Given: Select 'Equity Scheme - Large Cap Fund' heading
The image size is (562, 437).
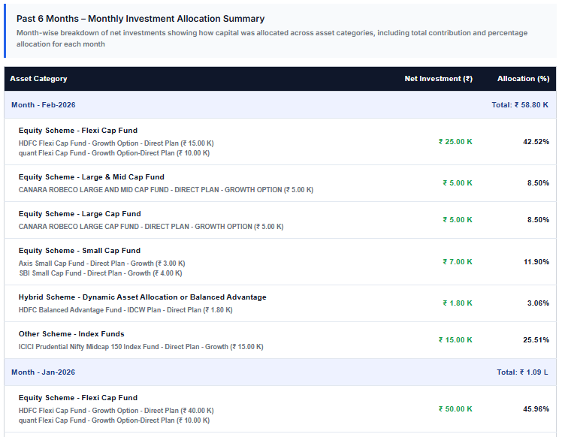Looking at the screenshot, I should 80,214.
